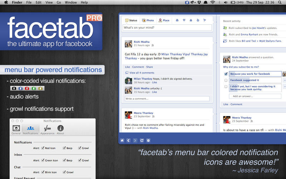Toggle Growl checkbox under Chat section
286x179 pixels.
coord(64,172)
